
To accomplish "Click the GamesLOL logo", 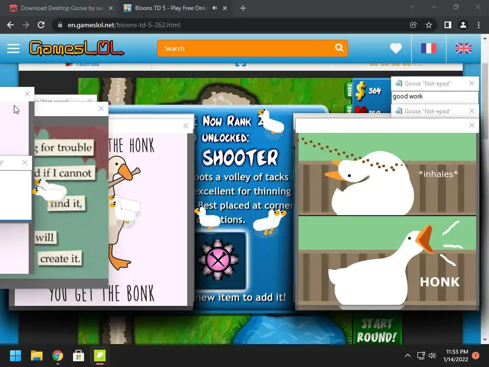I will pos(76,48).
